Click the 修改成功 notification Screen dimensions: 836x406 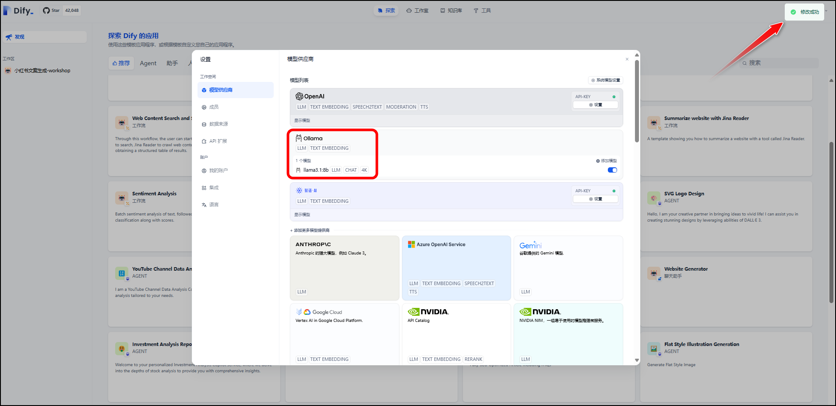click(x=804, y=12)
